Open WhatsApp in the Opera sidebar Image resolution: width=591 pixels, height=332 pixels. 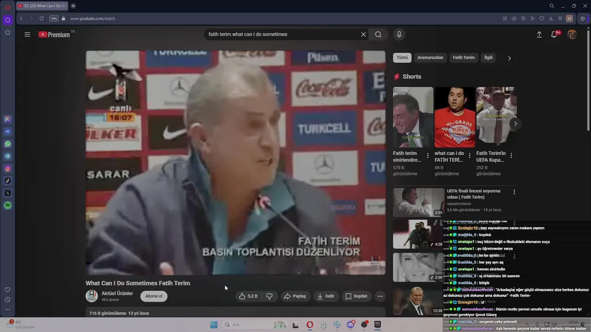[x=7, y=144]
